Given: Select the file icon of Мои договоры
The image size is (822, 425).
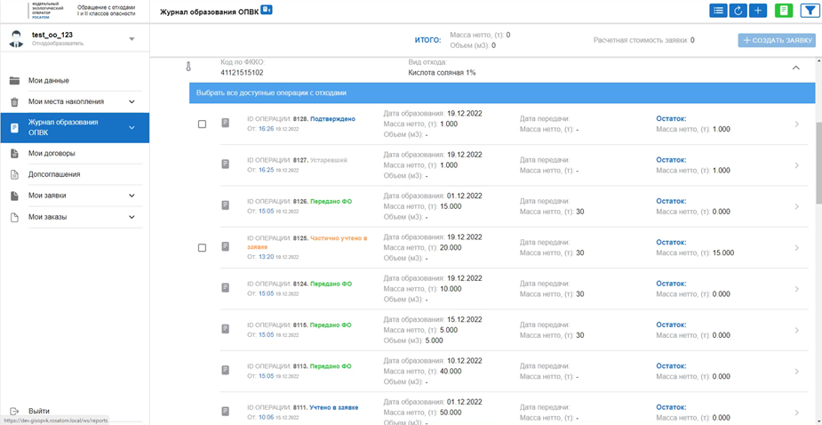Looking at the screenshot, I should coord(15,154).
